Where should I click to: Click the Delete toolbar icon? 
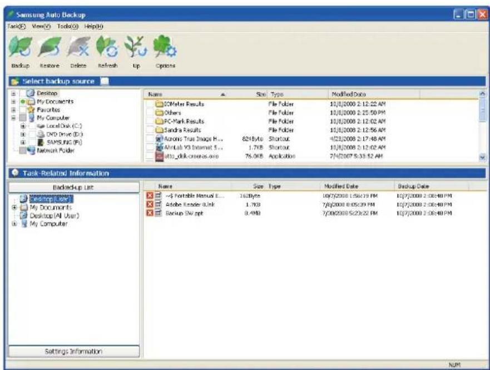78,47
